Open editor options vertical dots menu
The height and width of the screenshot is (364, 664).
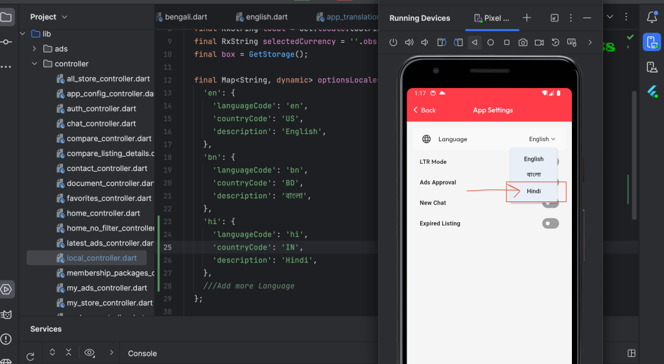coord(626,17)
